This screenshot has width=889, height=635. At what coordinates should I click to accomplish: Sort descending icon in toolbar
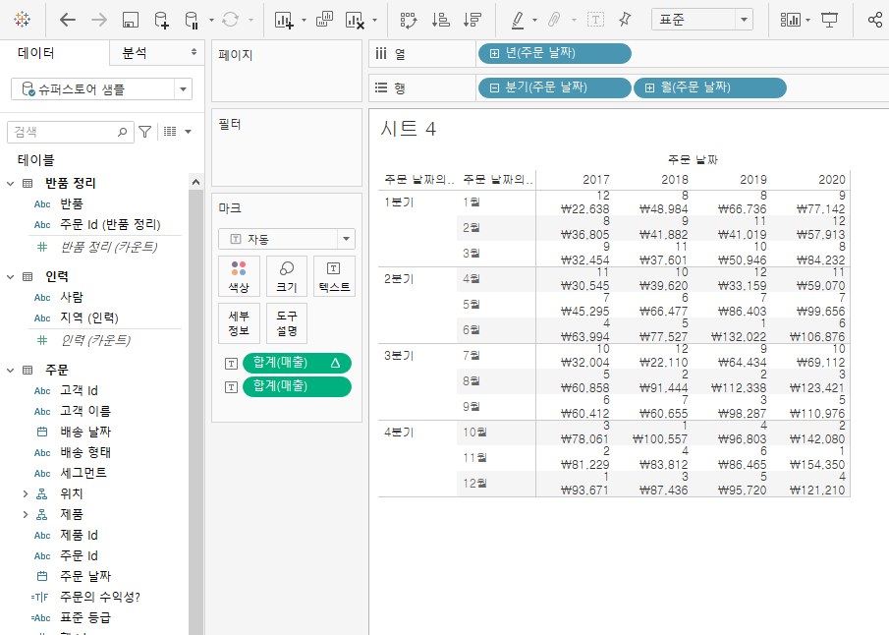tap(472, 20)
